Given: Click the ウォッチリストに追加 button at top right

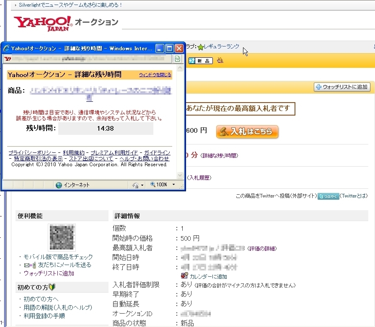Looking at the screenshot, I should [342, 87].
